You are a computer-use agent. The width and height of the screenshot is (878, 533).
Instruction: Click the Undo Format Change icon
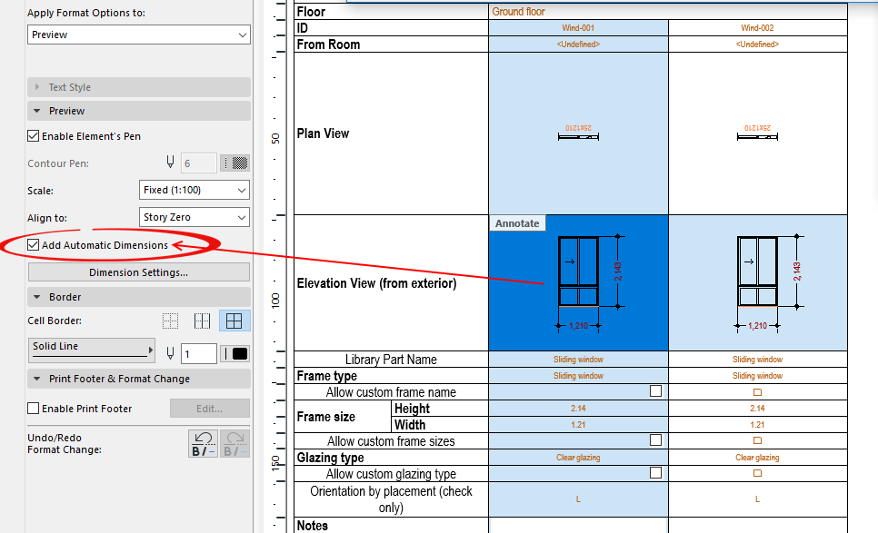203,444
